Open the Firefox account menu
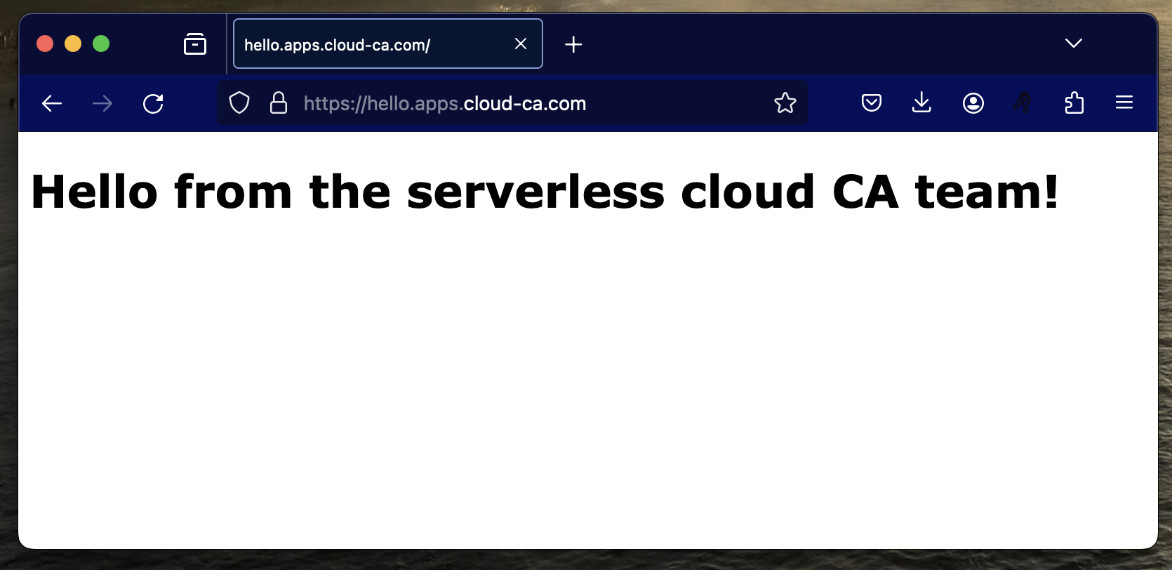Viewport: 1172px width, 570px height. pos(973,103)
